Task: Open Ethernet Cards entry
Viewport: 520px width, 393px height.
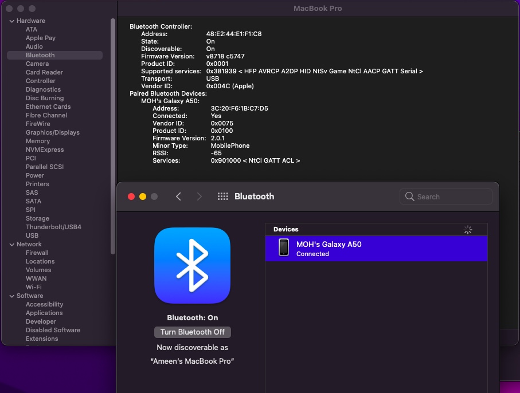Action: (x=48, y=107)
